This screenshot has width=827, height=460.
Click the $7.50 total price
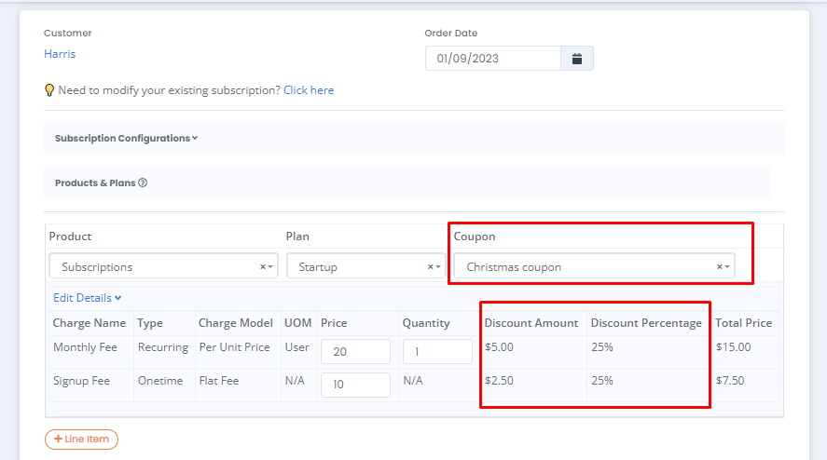point(730,381)
